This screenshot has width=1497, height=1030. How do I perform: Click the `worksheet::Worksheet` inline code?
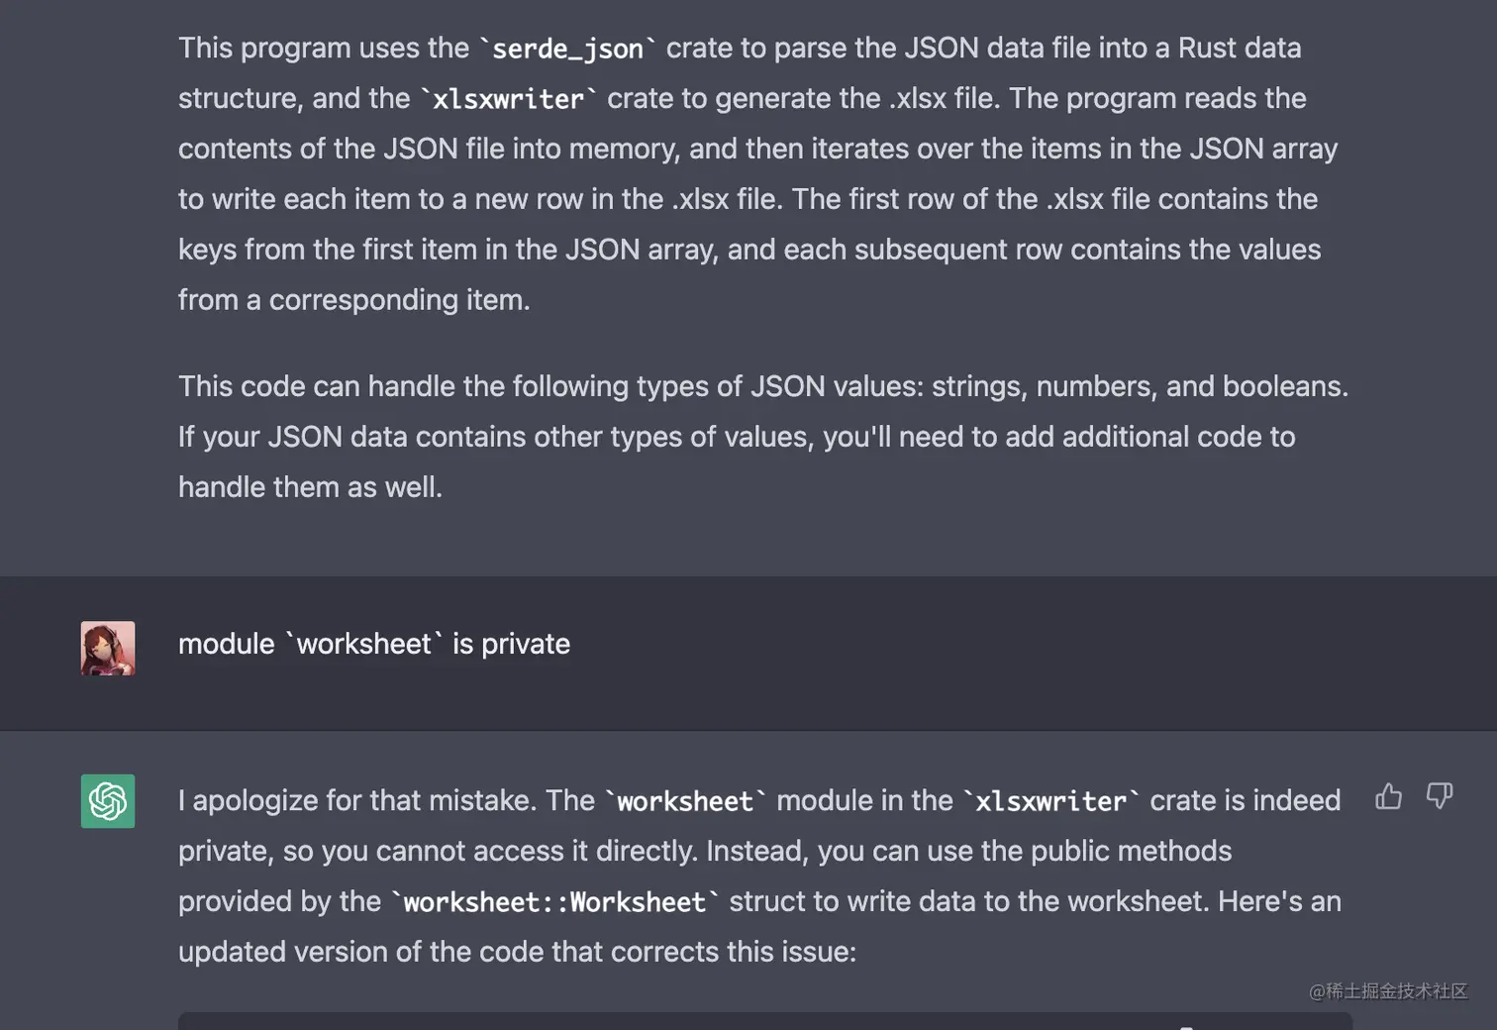coord(554,902)
